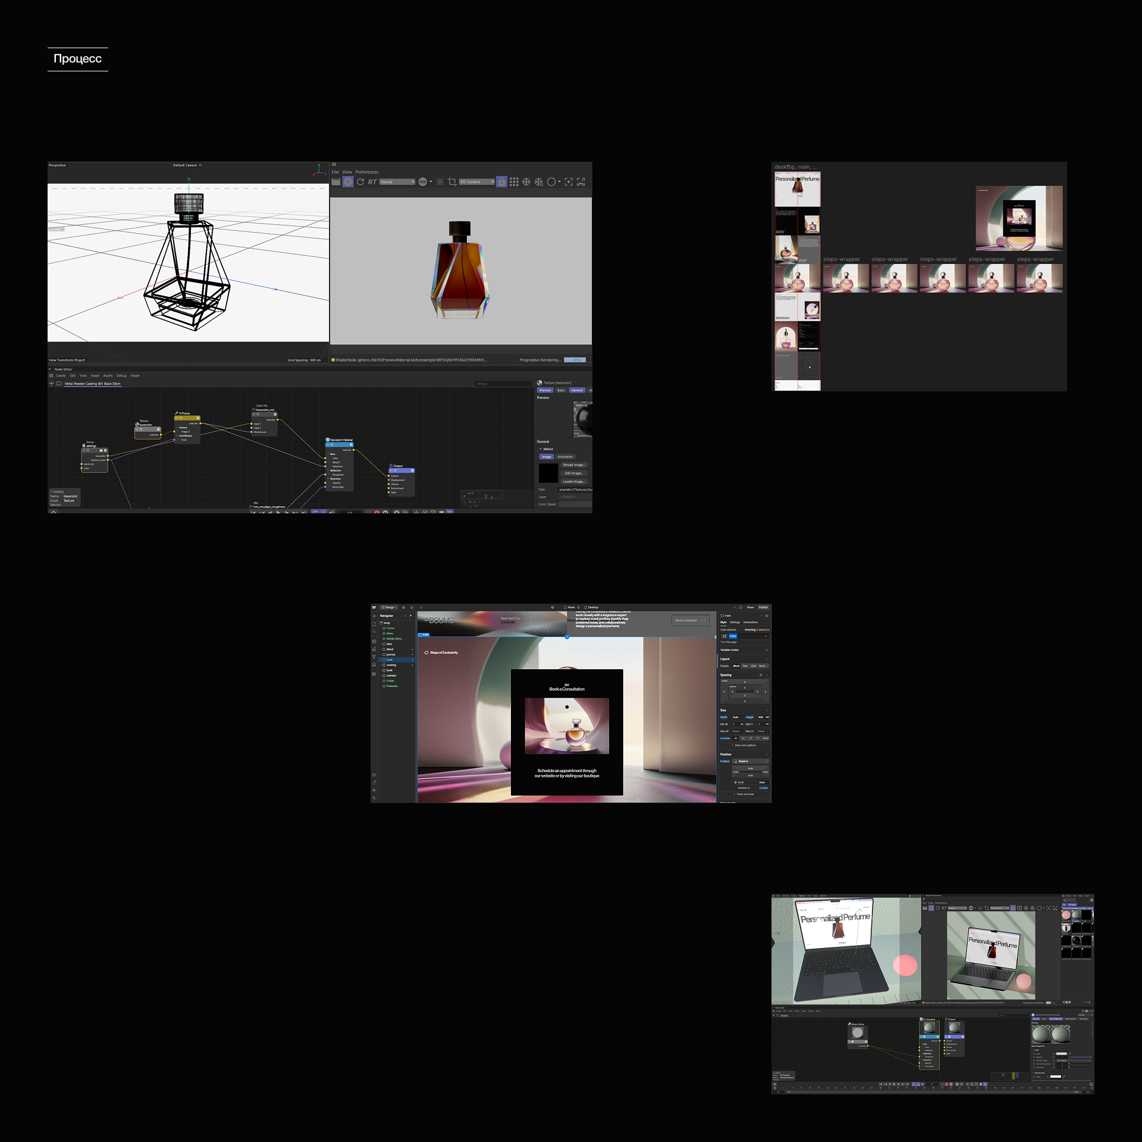
Task: Choose Flex display layout option
Action: 745,666
